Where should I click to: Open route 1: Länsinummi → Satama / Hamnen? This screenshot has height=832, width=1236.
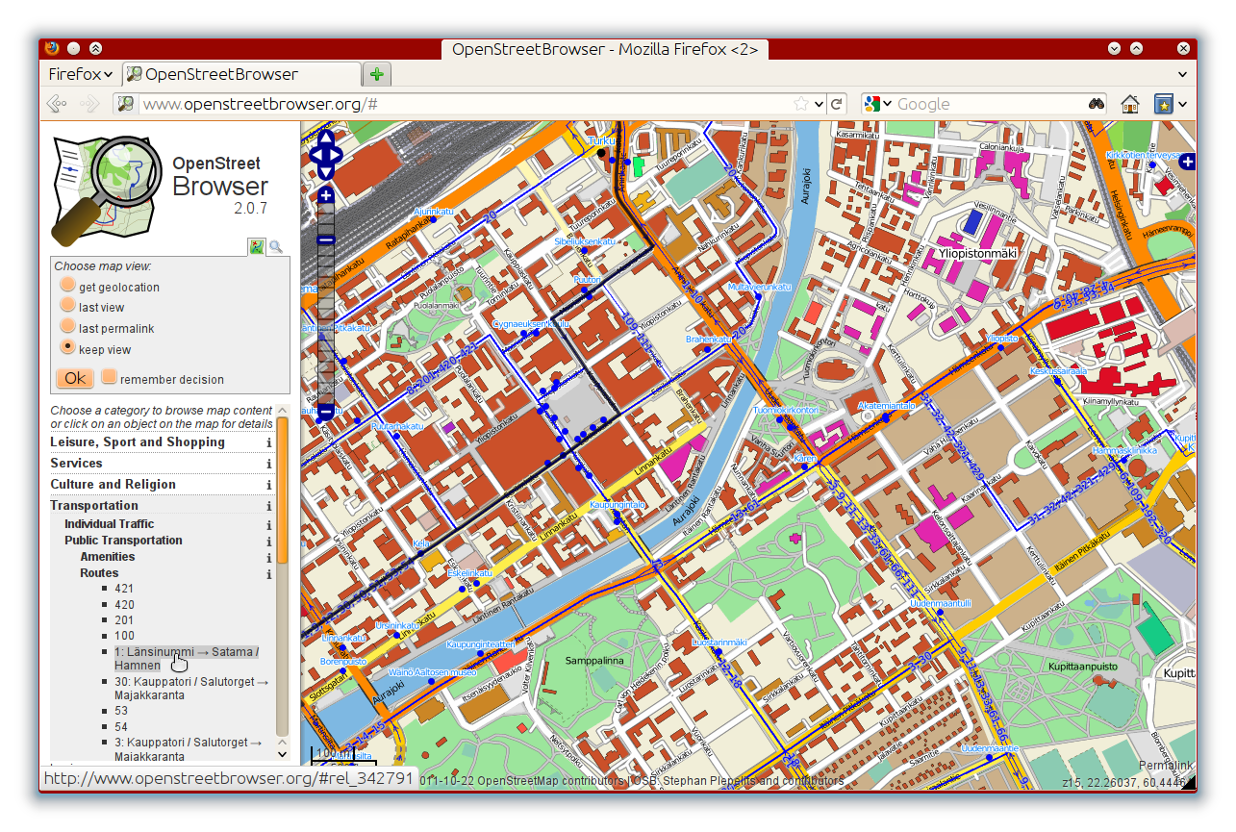[x=187, y=659]
